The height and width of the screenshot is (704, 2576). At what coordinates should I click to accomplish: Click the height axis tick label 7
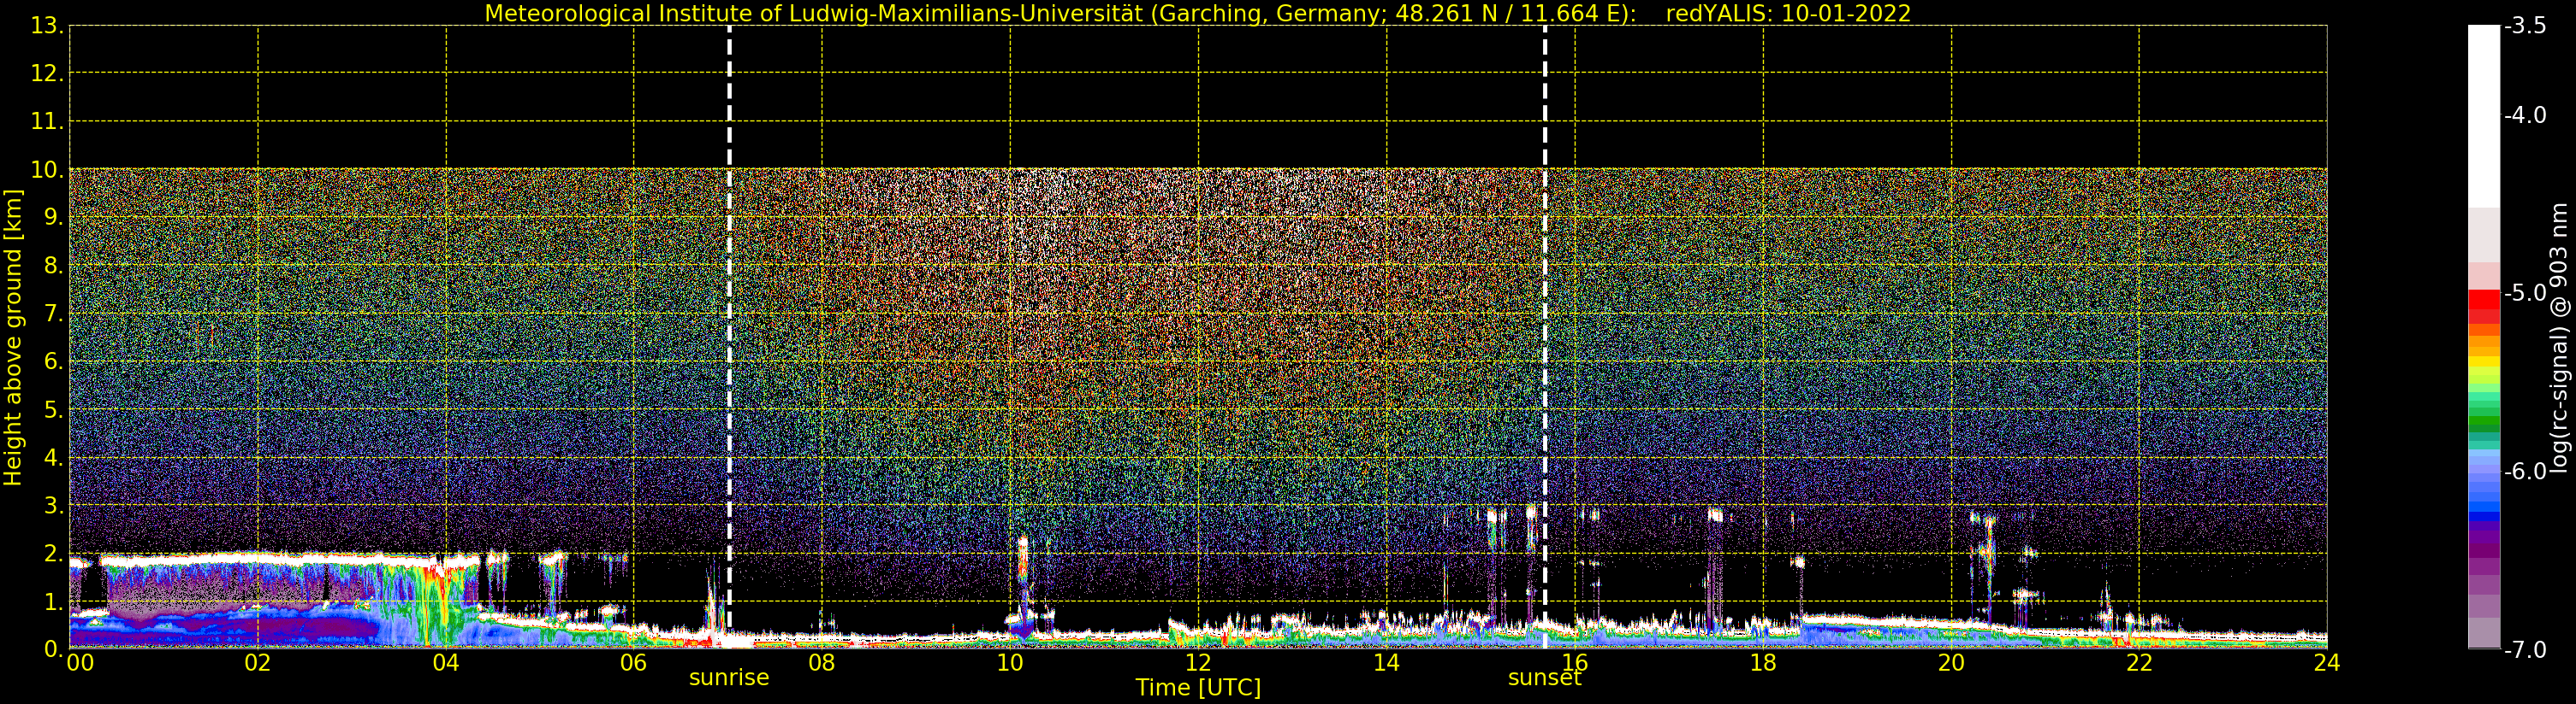tap(53, 314)
